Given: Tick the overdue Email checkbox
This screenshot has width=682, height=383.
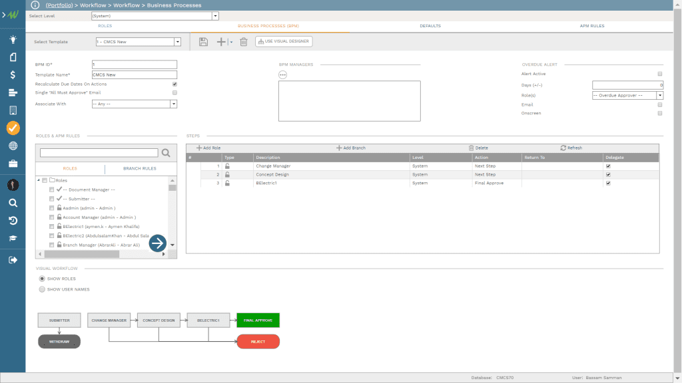Looking at the screenshot, I should click(660, 104).
